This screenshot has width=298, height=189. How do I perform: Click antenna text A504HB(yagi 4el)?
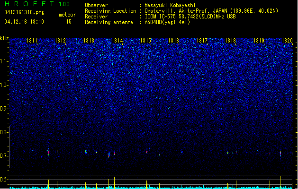pyautogui.click(x=167, y=22)
